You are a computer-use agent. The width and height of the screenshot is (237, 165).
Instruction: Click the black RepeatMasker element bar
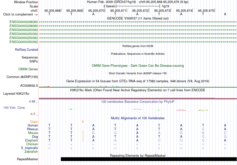149,159
